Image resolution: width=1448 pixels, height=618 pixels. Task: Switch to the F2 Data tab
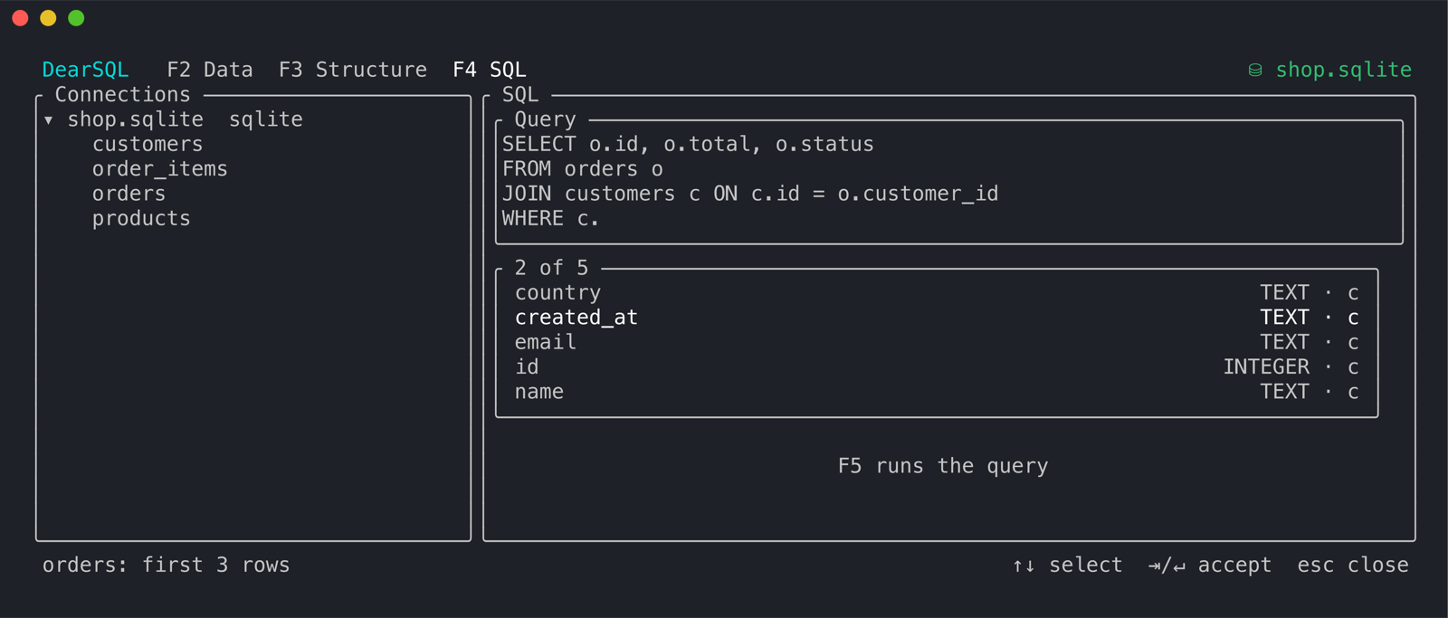tap(210, 70)
